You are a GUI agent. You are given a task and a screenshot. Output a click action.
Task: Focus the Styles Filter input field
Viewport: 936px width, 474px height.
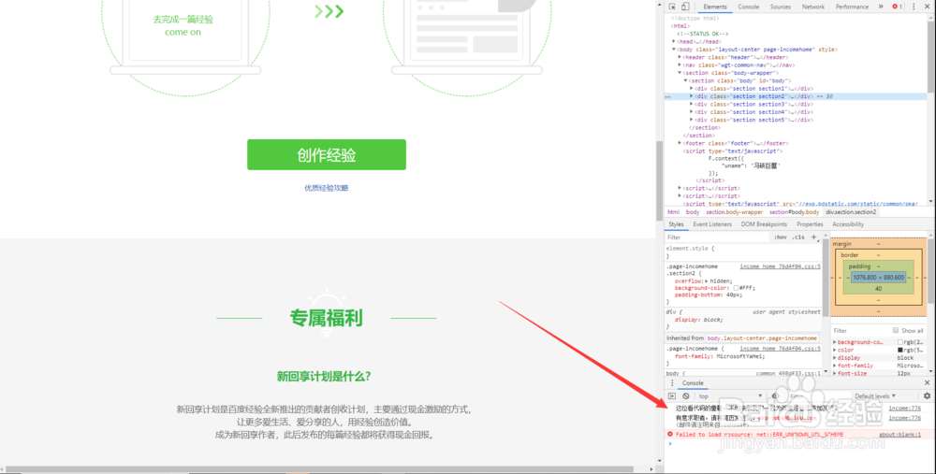click(x=718, y=237)
